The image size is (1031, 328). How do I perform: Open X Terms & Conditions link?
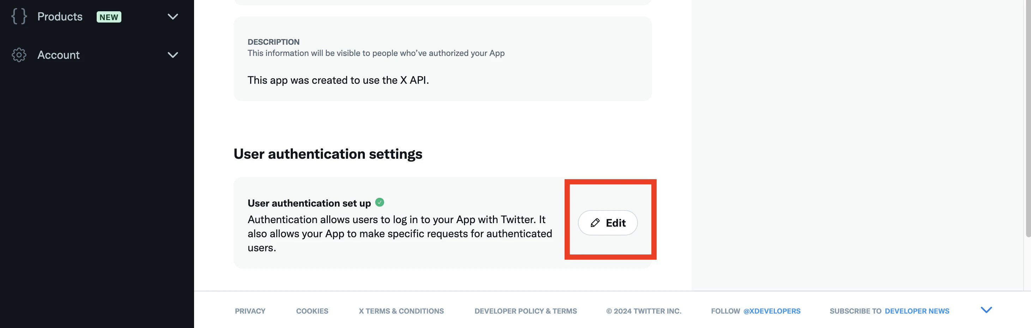point(401,311)
